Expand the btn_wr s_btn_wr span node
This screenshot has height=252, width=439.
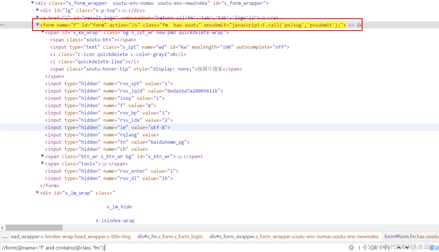coord(43,156)
